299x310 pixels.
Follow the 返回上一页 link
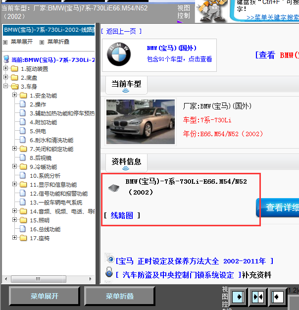121,31
